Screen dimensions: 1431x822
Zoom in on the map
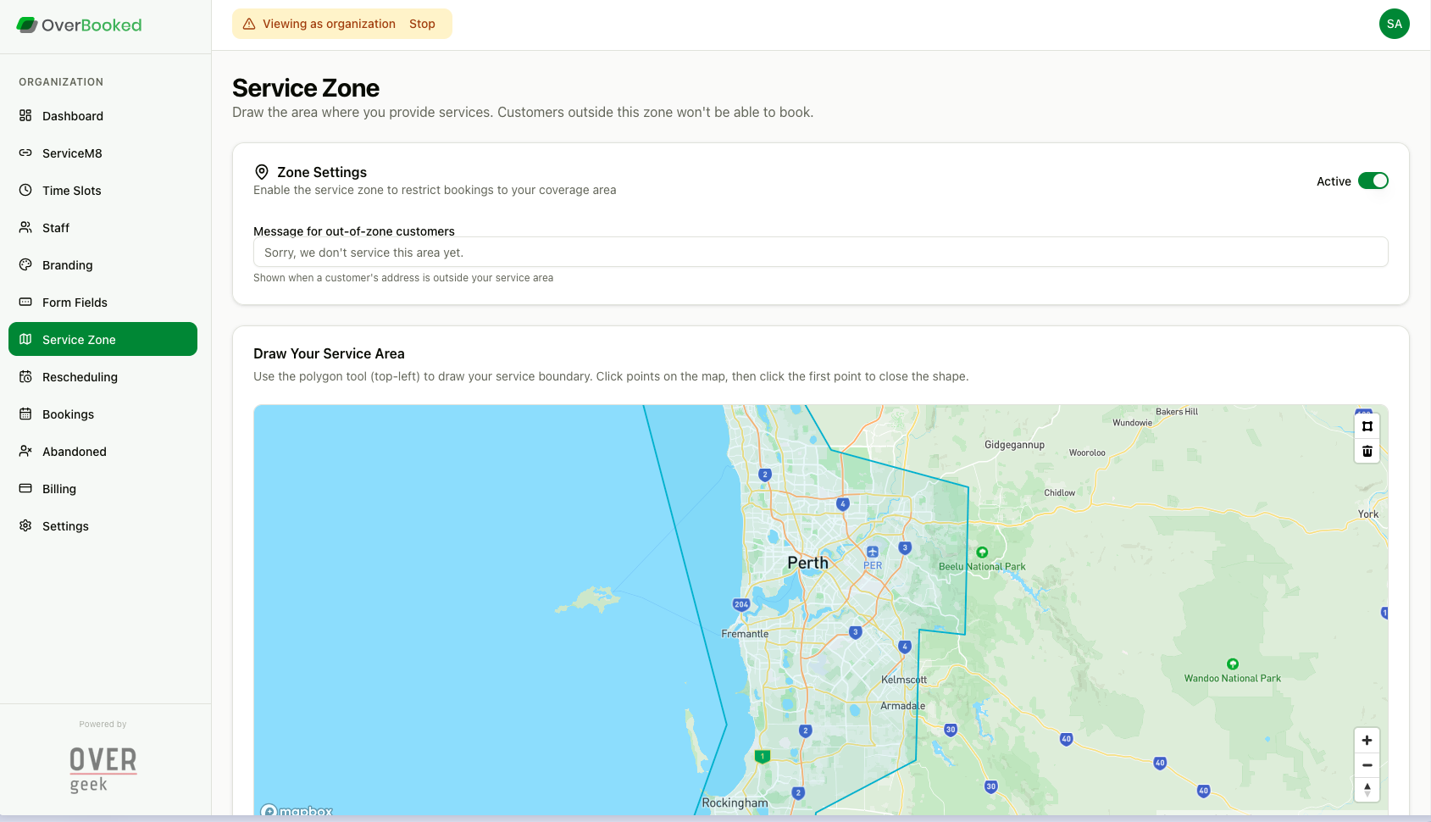tap(1367, 740)
